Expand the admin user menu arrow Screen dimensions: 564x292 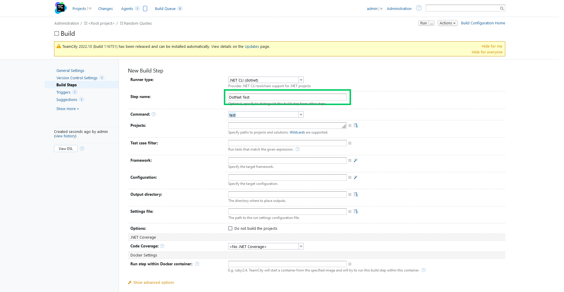tap(381, 9)
